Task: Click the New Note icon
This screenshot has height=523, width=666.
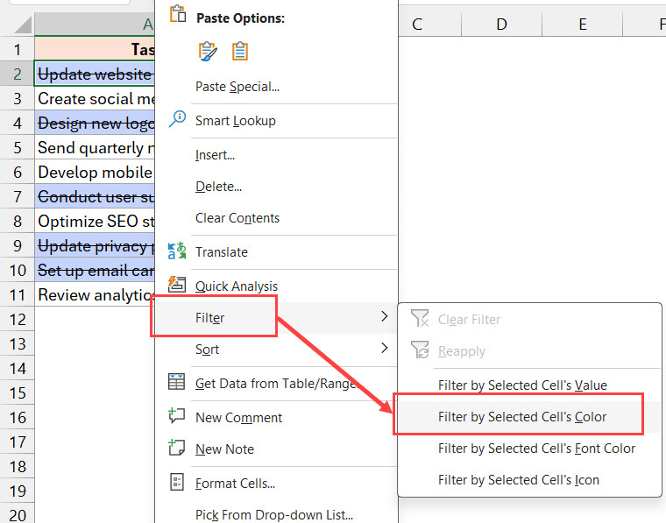Action: 177,449
